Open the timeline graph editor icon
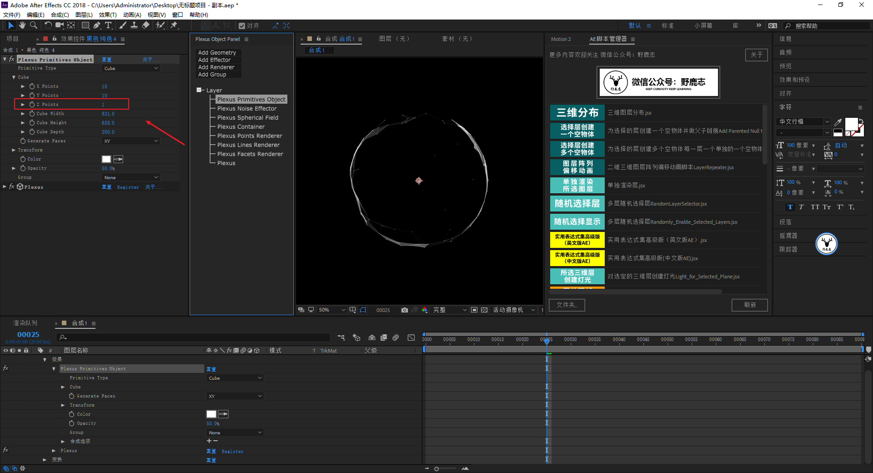The height and width of the screenshot is (473, 873). [411, 337]
